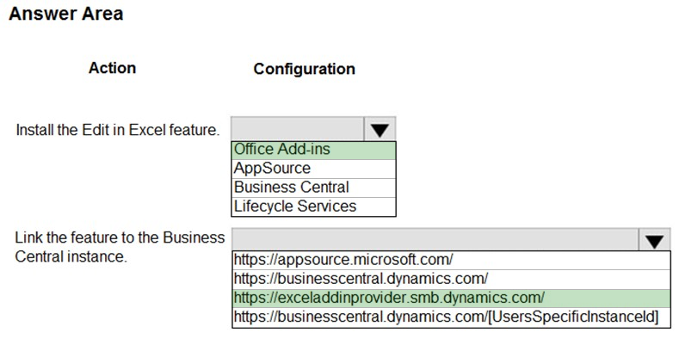This screenshot has height=339, width=679.
Task: Click the Central instance. text line
Action: click(71, 256)
